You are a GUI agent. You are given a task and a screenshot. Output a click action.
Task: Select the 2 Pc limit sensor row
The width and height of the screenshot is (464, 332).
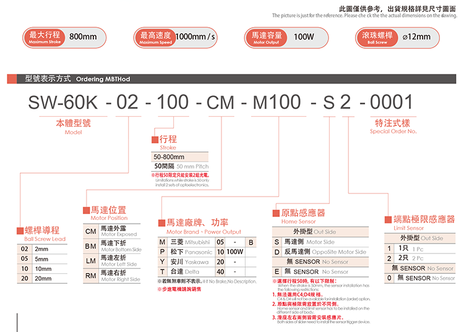click(x=419, y=257)
